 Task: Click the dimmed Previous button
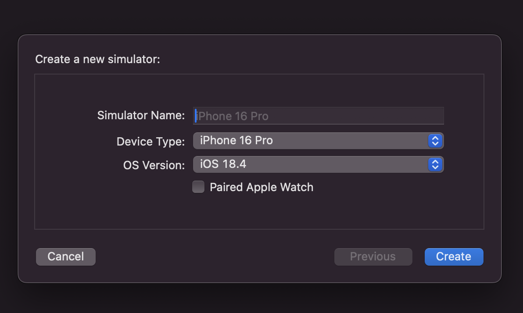[x=373, y=256]
